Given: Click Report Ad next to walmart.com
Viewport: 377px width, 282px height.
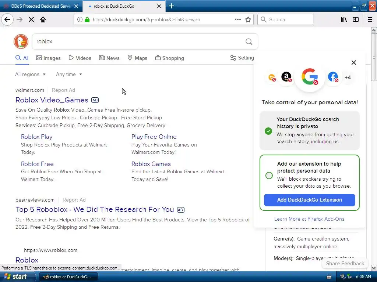Looking at the screenshot, I should point(63,90).
